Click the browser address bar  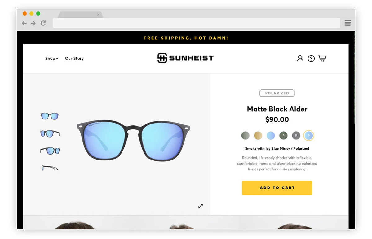click(x=196, y=23)
